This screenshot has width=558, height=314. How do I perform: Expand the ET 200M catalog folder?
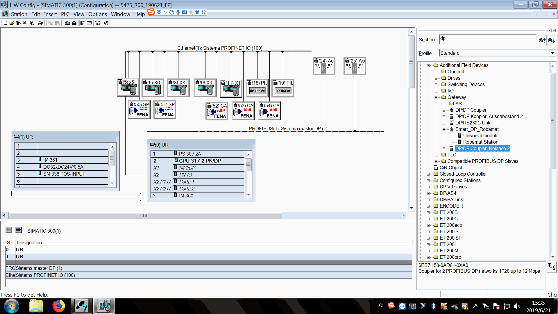click(428, 251)
